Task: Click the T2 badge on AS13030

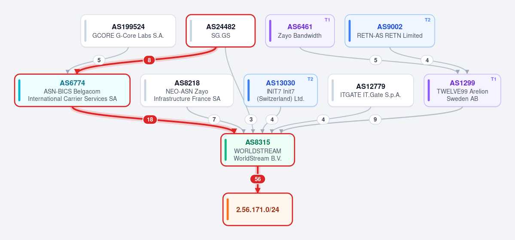Action: [x=310, y=79]
